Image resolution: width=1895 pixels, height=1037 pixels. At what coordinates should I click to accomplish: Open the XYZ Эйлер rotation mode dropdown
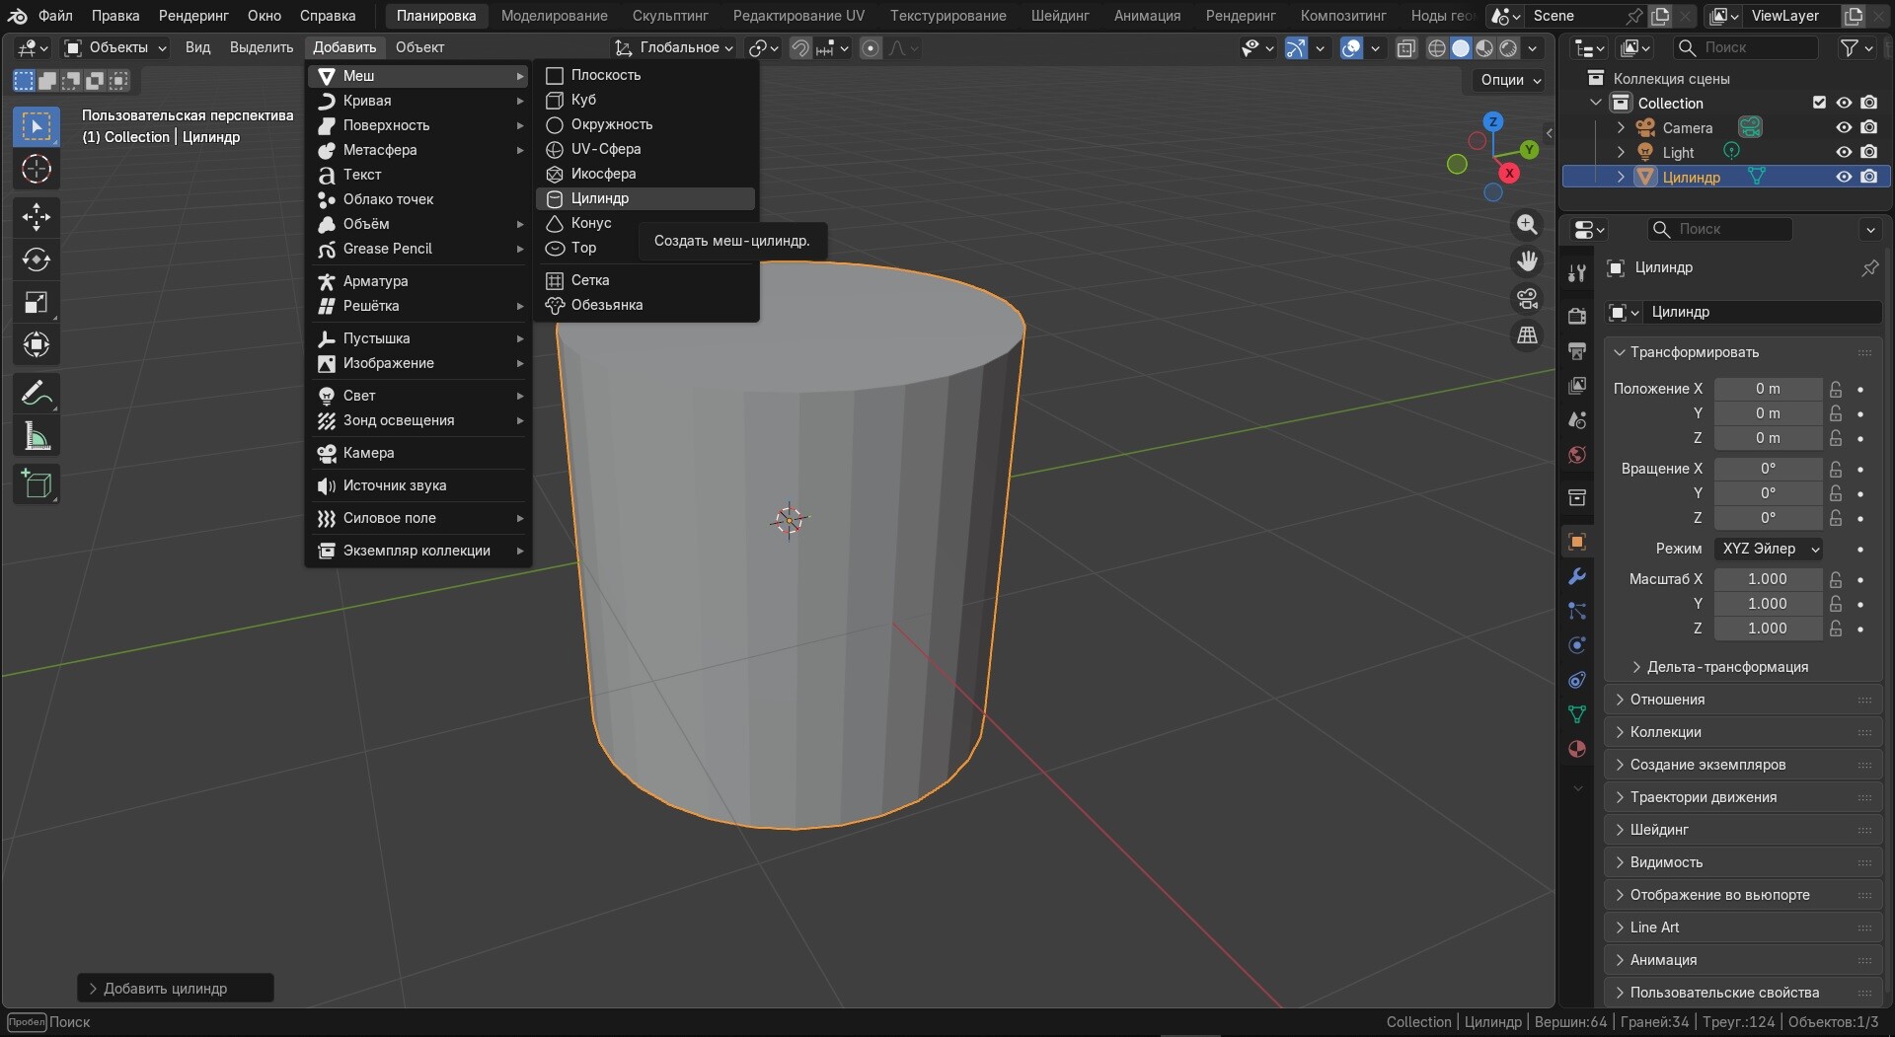pyautogui.click(x=1769, y=549)
